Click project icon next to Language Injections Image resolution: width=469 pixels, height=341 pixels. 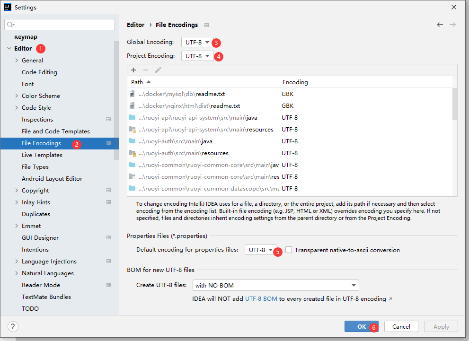point(108,261)
